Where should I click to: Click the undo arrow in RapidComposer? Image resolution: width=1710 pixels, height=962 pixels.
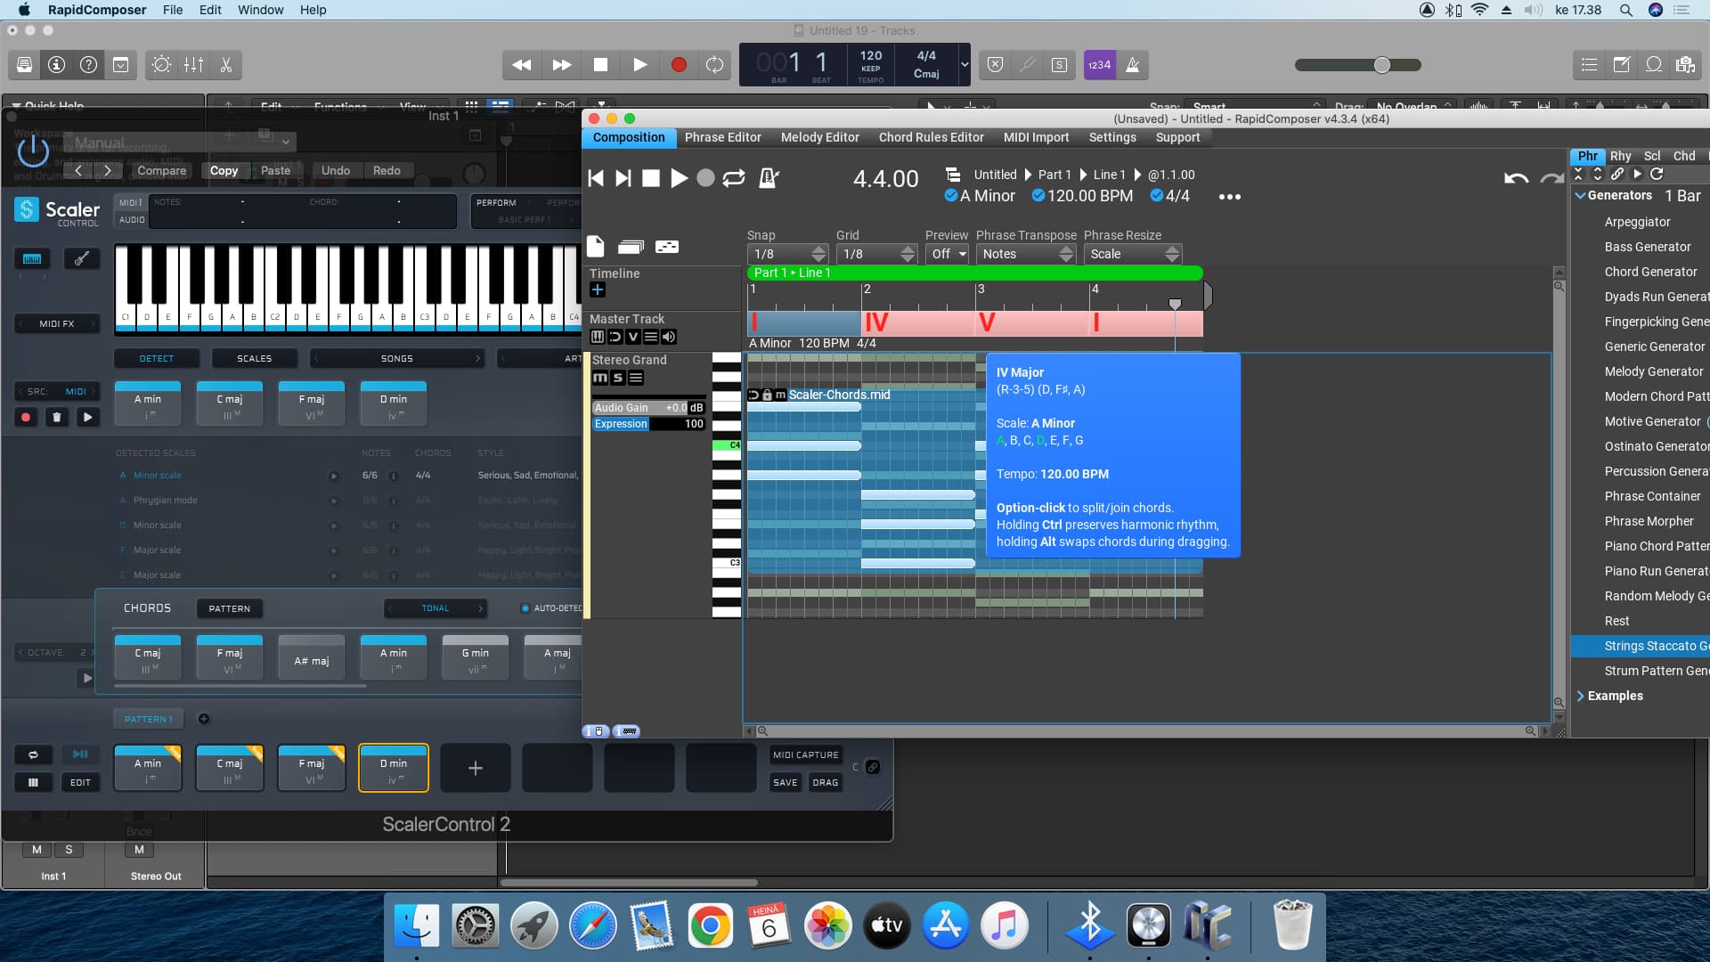click(x=1516, y=178)
